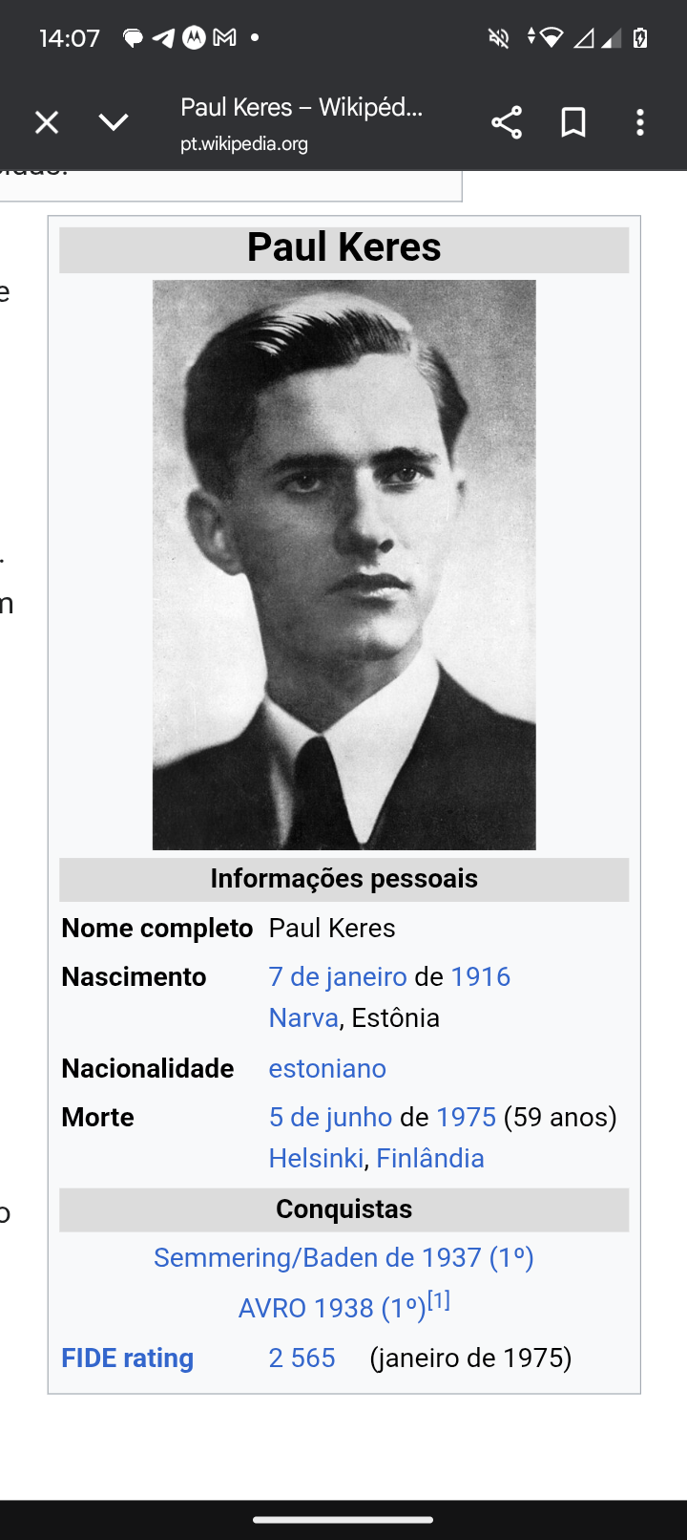
Task: Tap the [1] footnote reference
Action: click(439, 1300)
